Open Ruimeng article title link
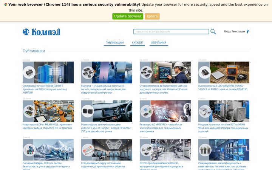This screenshot has width=272, height=170. pyautogui.click(x=104, y=89)
